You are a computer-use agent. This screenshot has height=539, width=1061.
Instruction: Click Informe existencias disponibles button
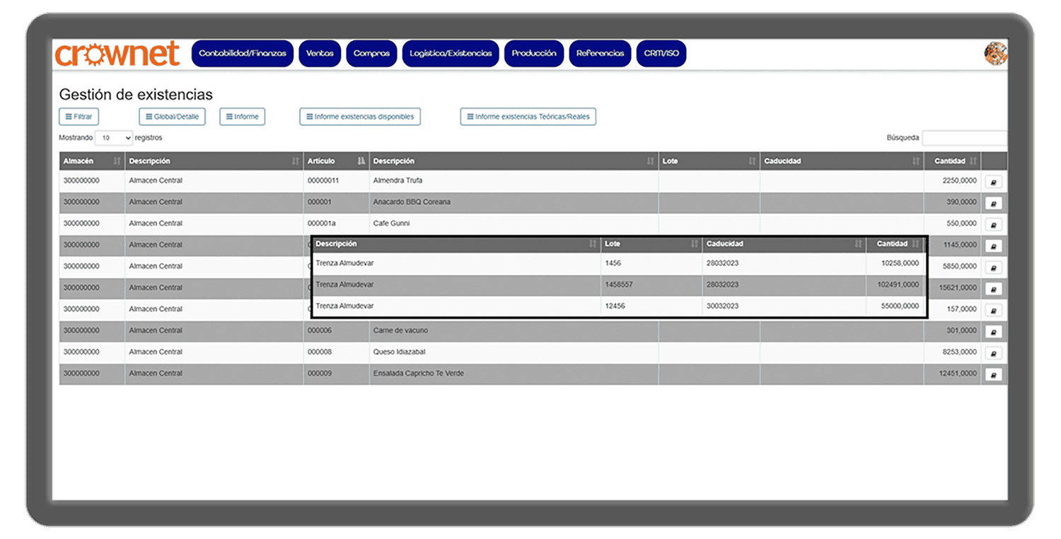click(360, 117)
